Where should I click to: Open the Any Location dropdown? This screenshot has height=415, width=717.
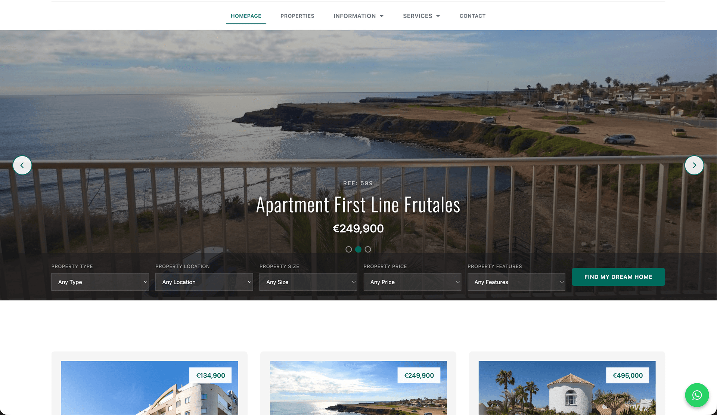204,282
